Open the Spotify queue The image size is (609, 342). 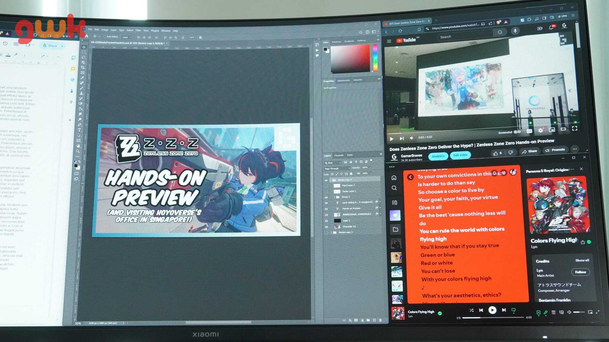tap(554, 312)
